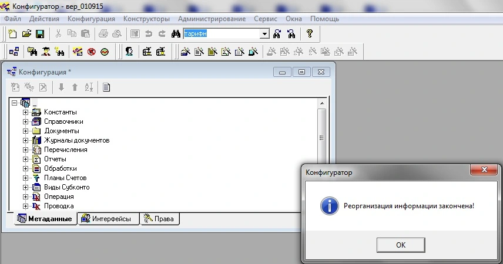Click the description sheet icon in Конфигурация toolbar

pyautogui.click(x=106, y=87)
